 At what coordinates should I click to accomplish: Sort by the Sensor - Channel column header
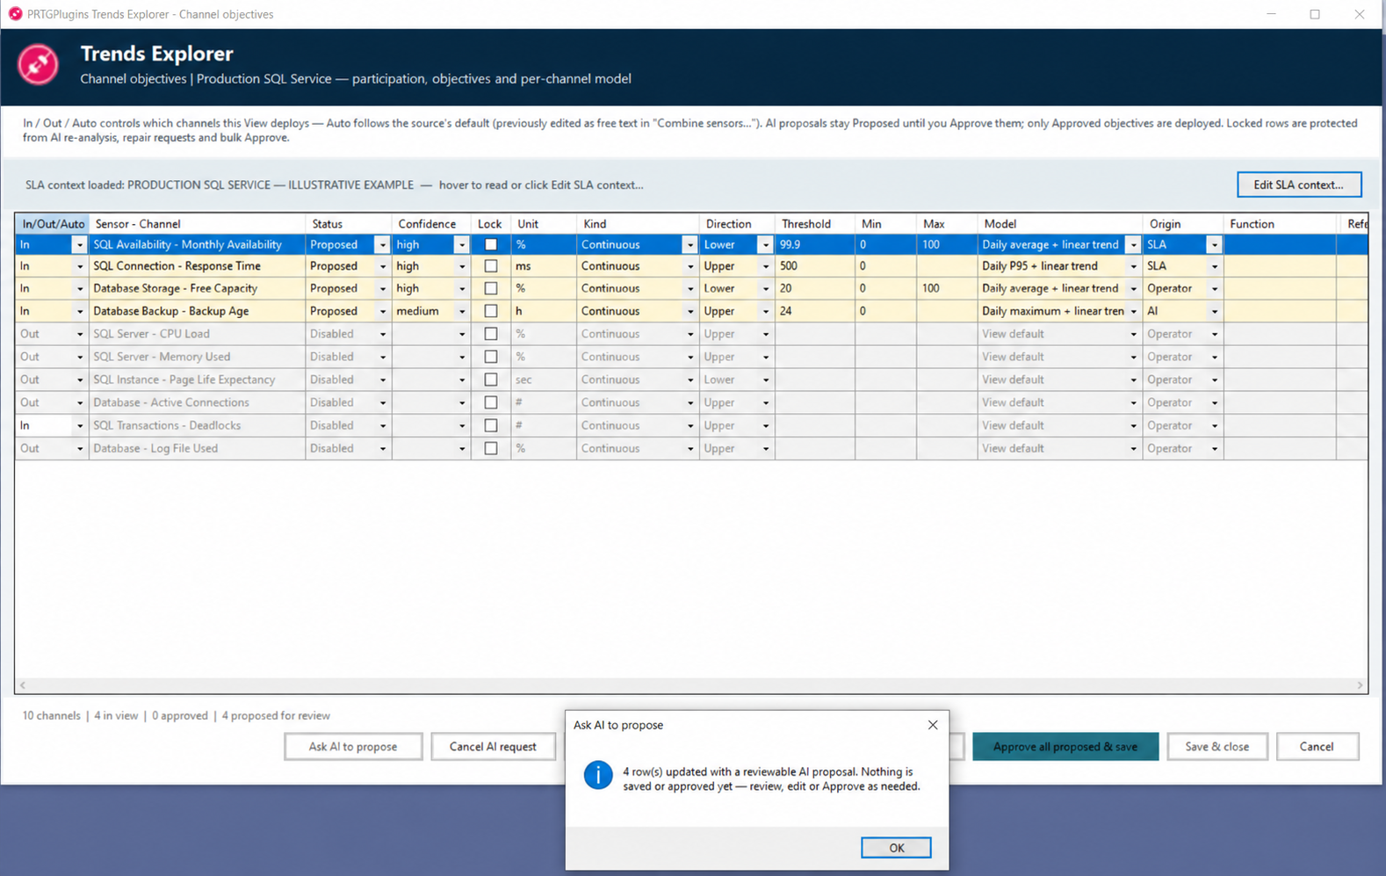click(197, 224)
